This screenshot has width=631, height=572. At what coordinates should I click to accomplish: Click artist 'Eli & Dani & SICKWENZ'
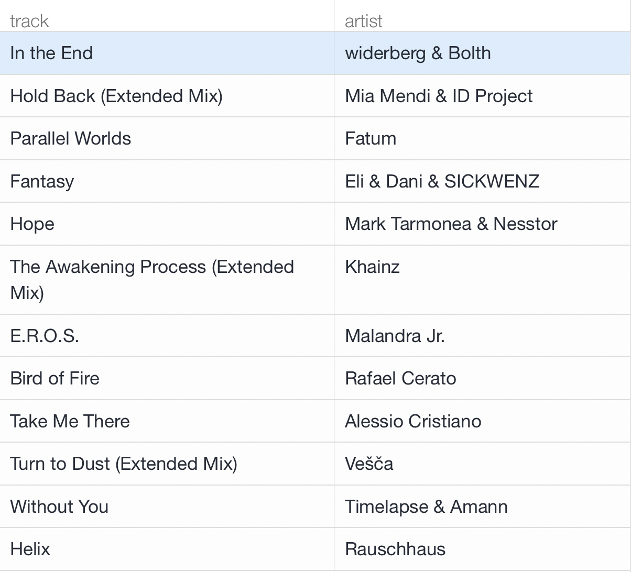(442, 181)
